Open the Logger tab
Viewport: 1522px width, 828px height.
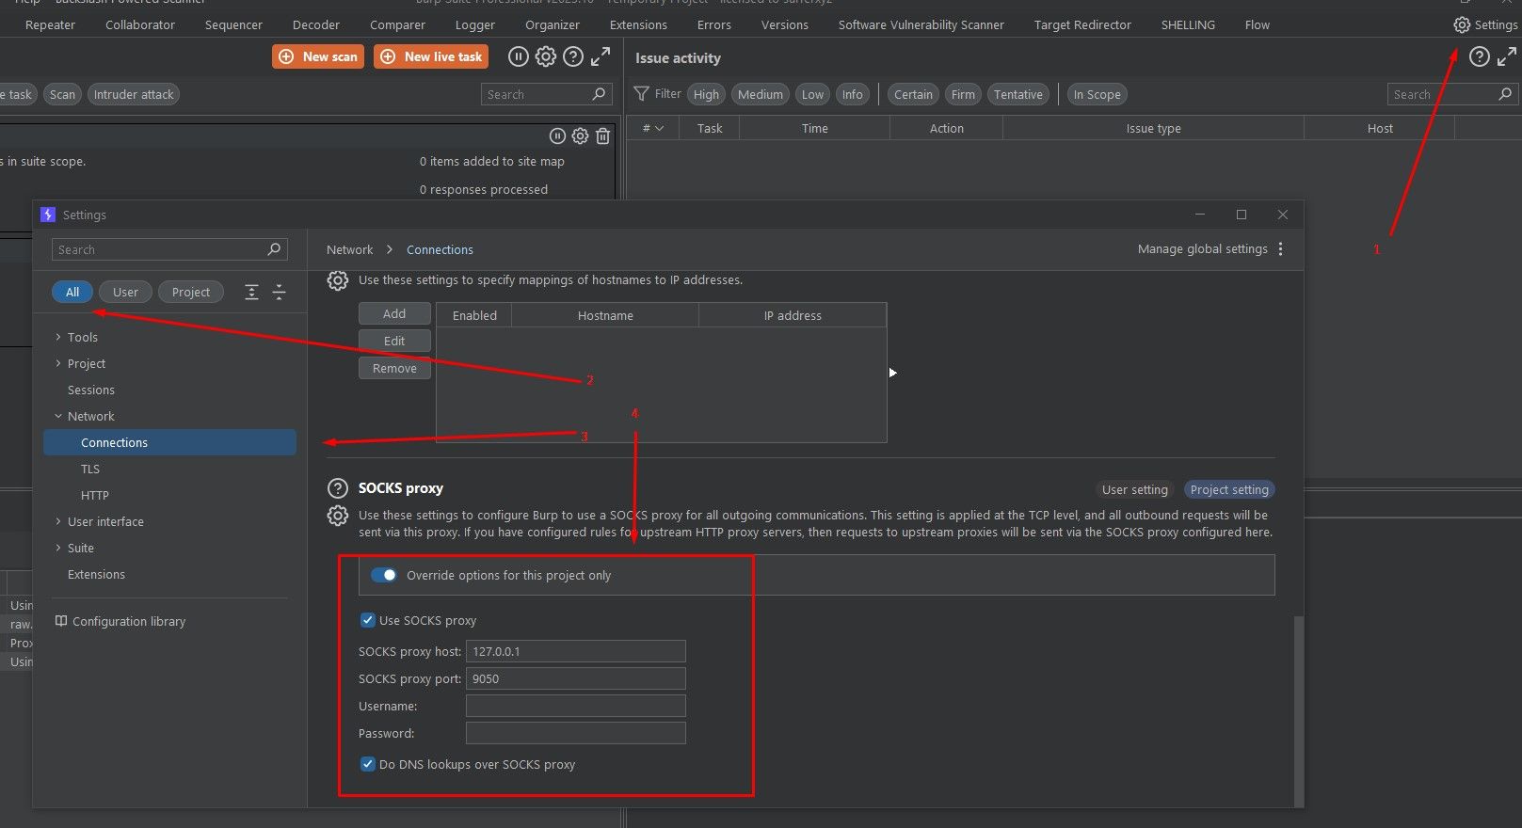point(475,25)
